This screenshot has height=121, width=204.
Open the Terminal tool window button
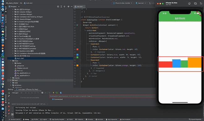89,119
